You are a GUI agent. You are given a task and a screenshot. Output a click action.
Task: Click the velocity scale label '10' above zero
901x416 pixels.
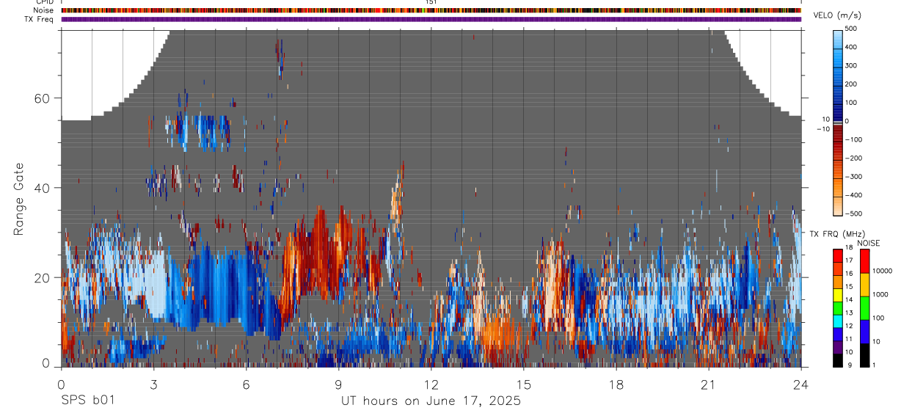pyautogui.click(x=825, y=119)
